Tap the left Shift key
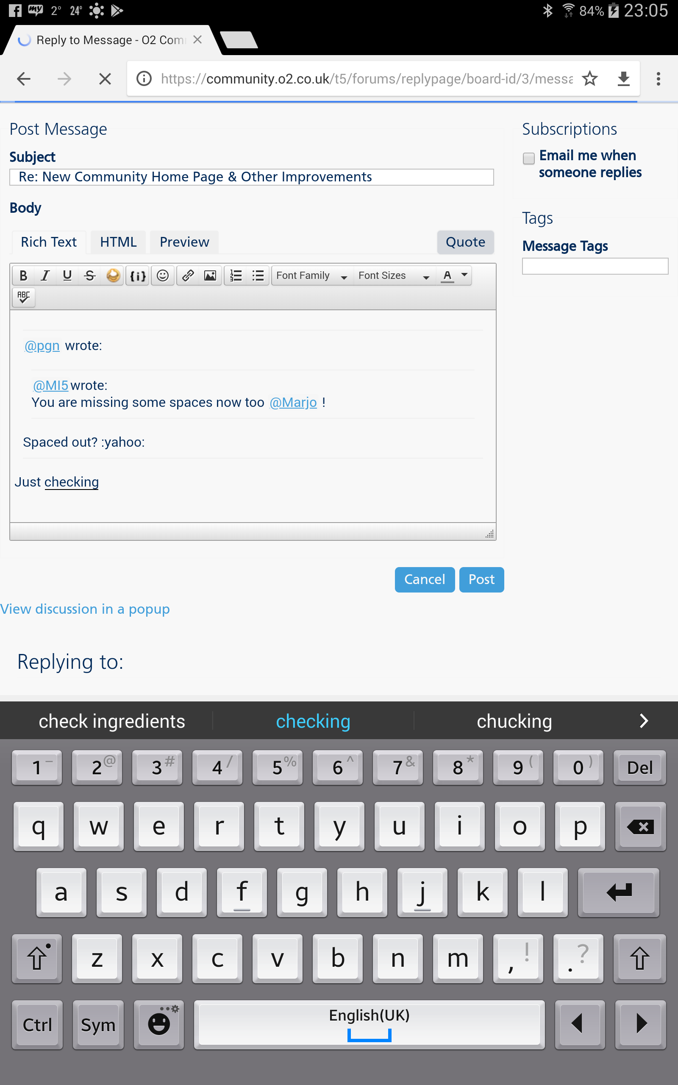This screenshot has width=678, height=1085. 37,959
